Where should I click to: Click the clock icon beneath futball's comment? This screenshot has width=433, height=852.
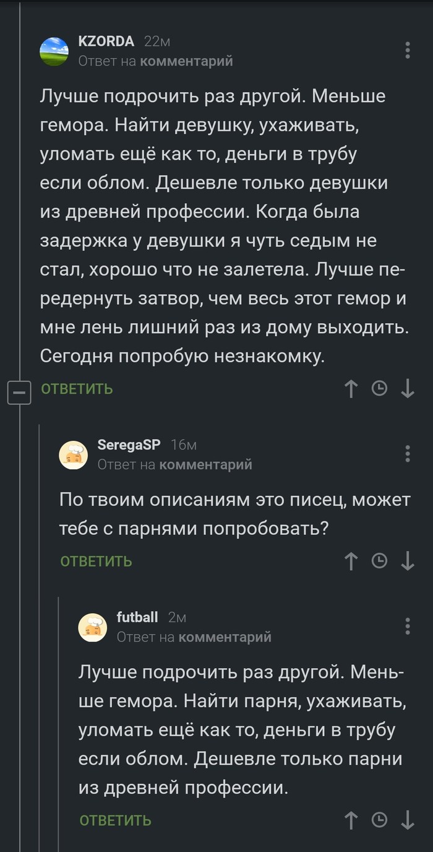(x=380, y=820)
